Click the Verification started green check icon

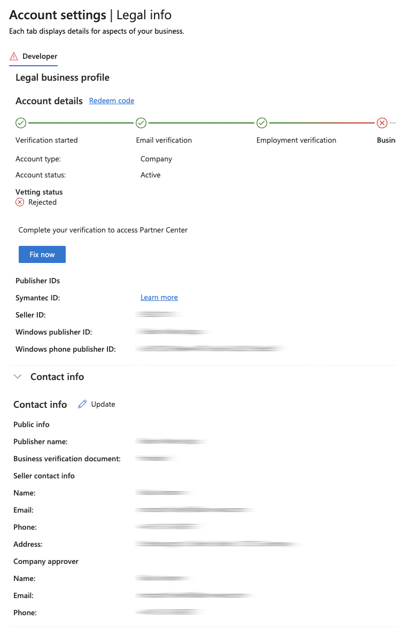point(21,123)
